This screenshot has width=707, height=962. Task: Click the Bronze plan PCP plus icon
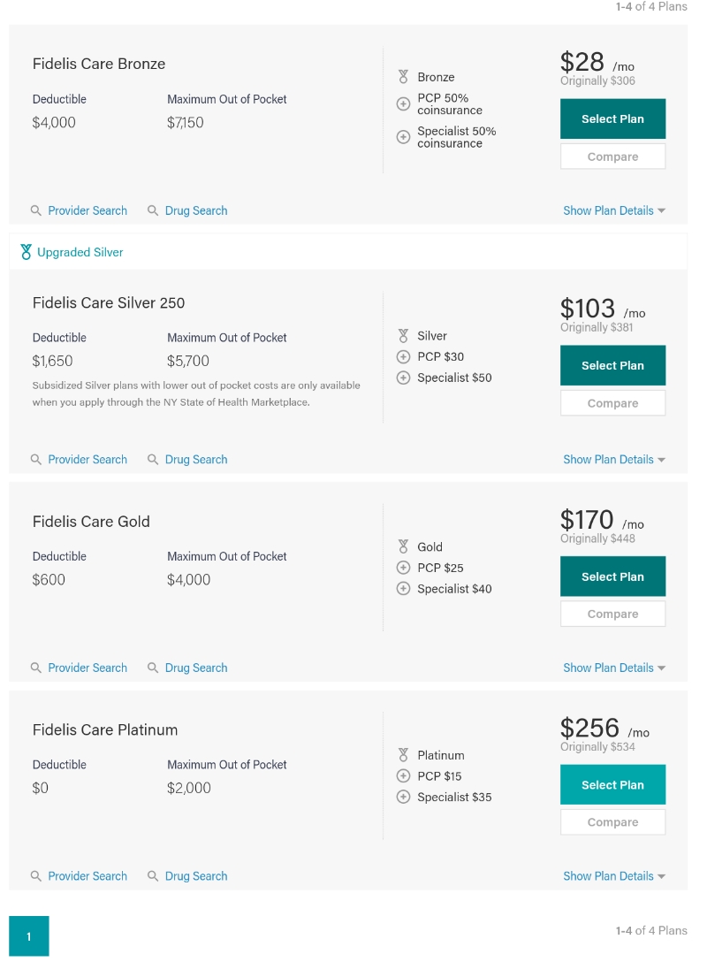point(403,104)
